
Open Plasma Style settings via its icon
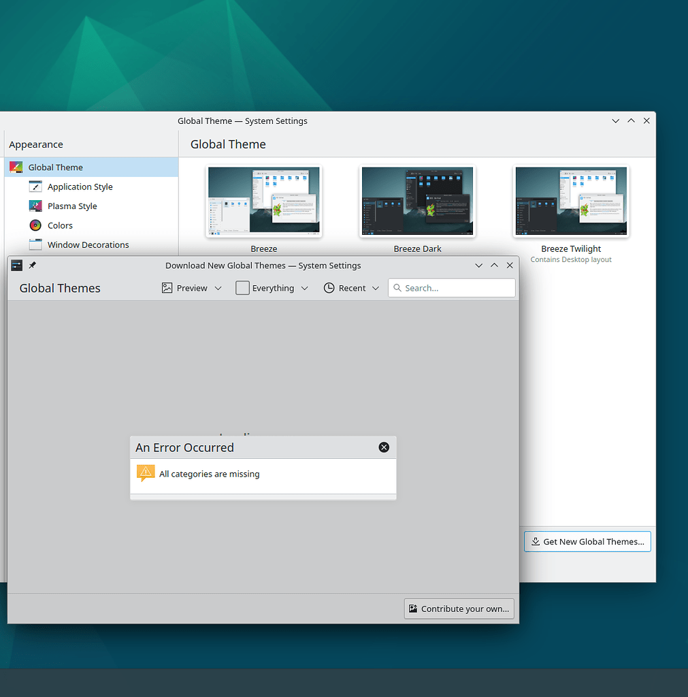click(35, 206)
